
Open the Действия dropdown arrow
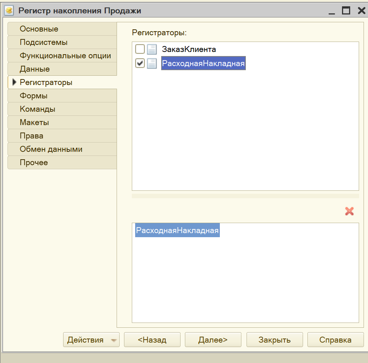click(x=114, y=340)
